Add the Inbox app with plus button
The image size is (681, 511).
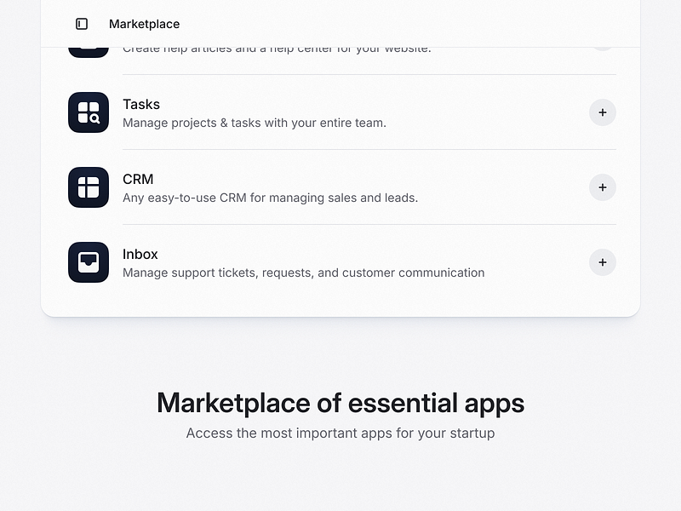(603, 262)
